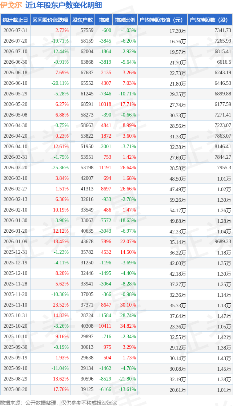Select the 34.82% change ratio cell
Viewport: 233px width, 406px height.
128,326
